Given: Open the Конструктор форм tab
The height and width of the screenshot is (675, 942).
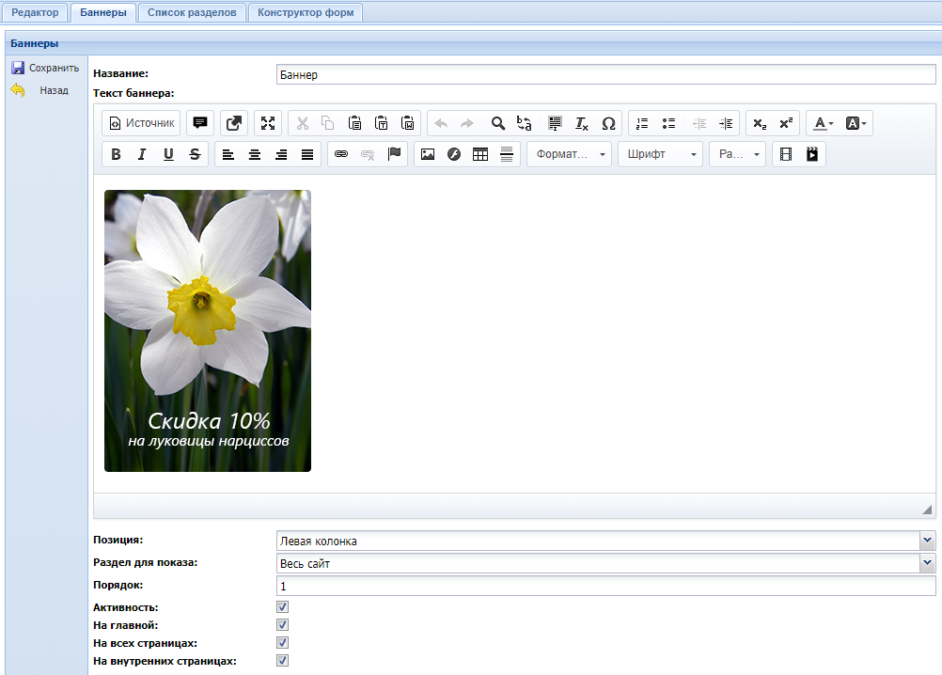Looking at the screenshot, I should click(306, 12).
